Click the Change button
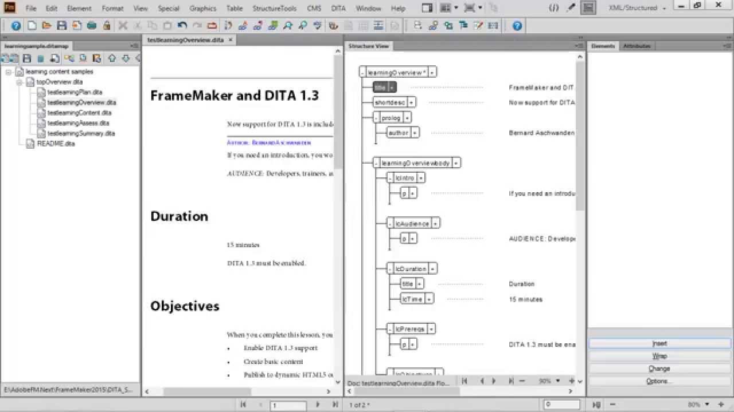 [x=659, y=369]
